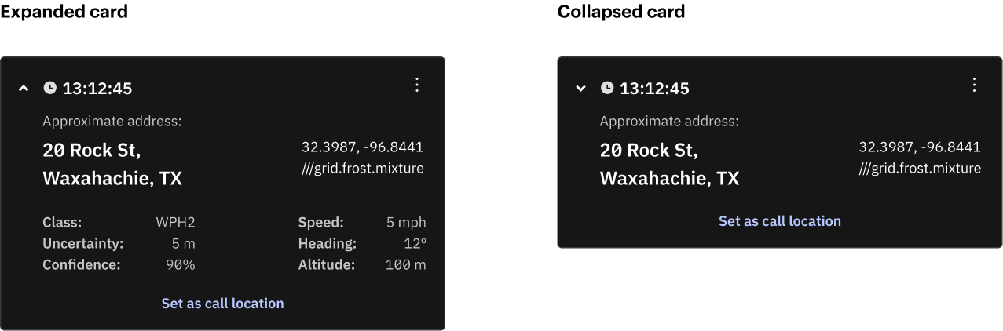Viewport: 1003px width, 331px height.
Task: Collapse the expanded card using the up chevron
Action: click(24, 89)
